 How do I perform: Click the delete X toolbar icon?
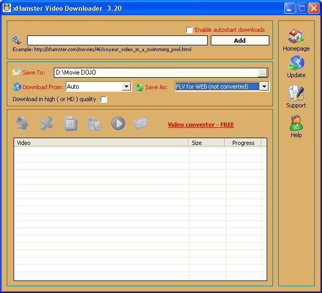(x=46, y=124)
